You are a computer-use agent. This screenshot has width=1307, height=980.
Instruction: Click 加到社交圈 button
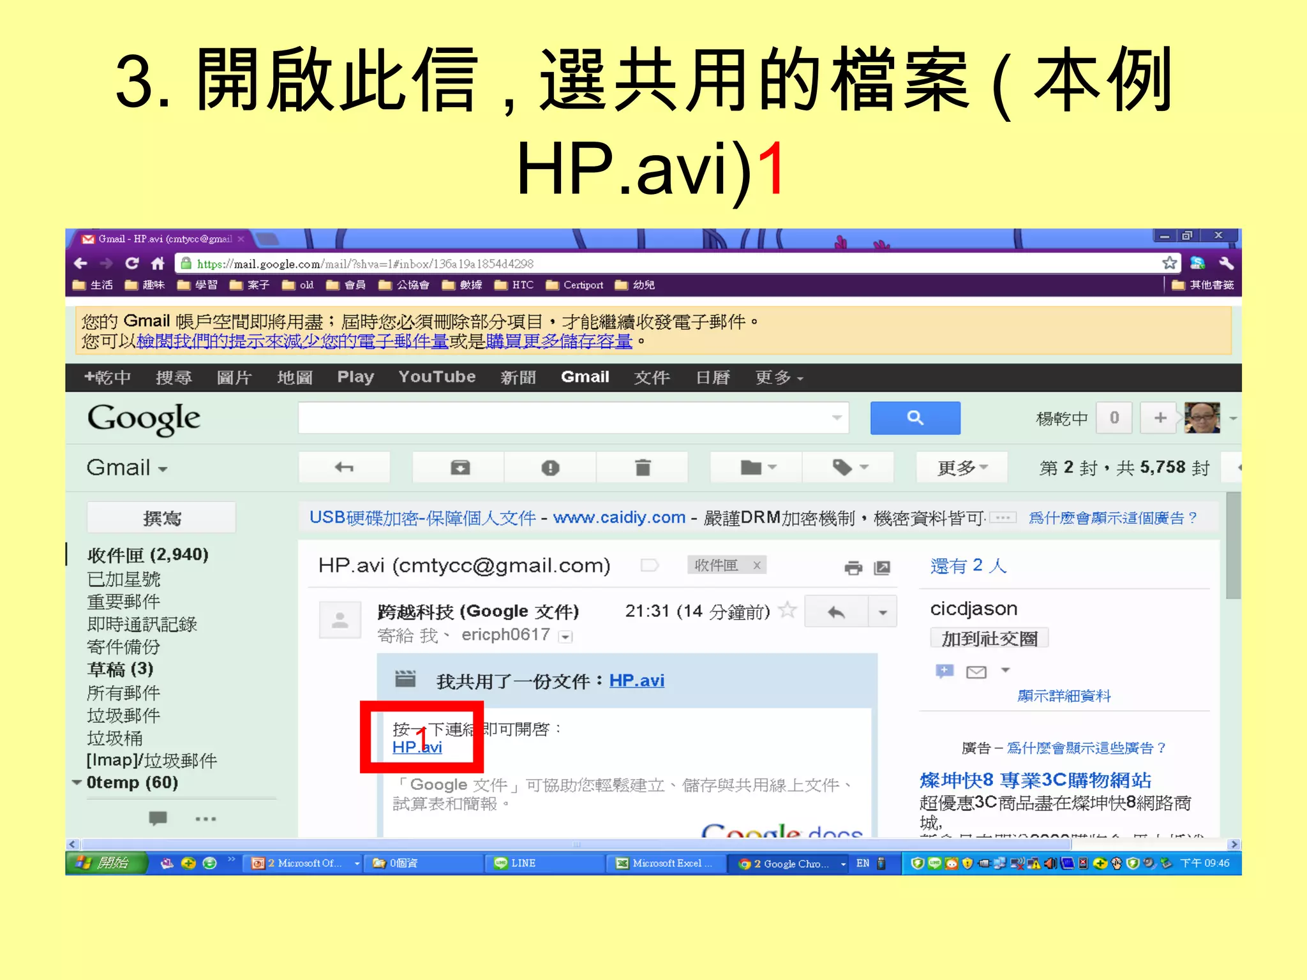(x=989, y=639)
